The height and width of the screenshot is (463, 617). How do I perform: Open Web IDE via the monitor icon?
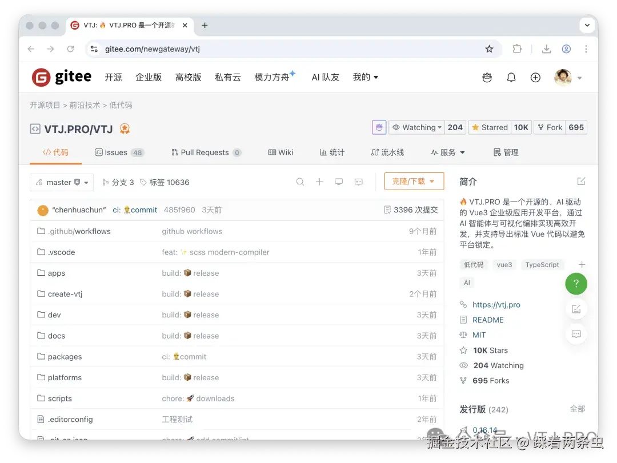tap(339, 182)
